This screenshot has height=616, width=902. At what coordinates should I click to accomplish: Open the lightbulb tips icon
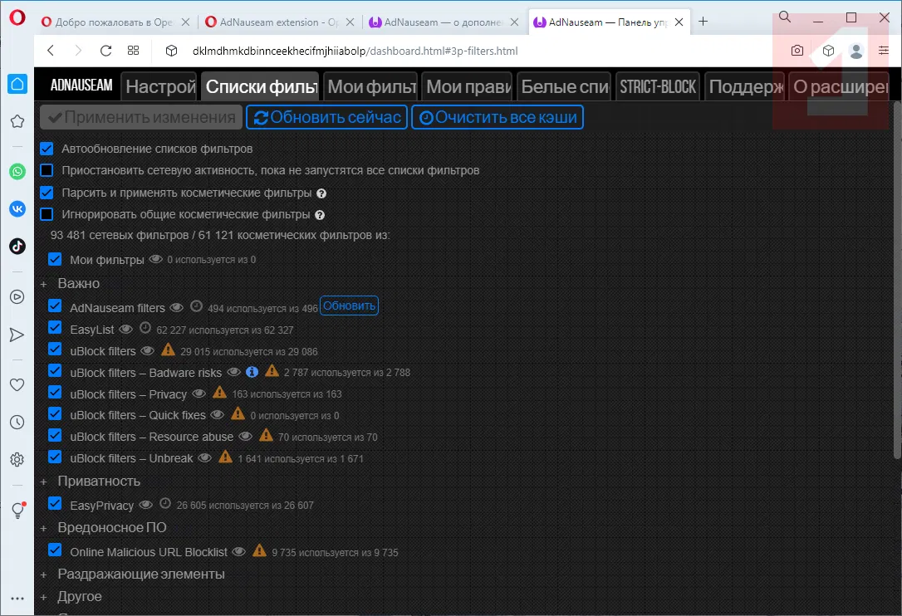[x=17, y=511]
